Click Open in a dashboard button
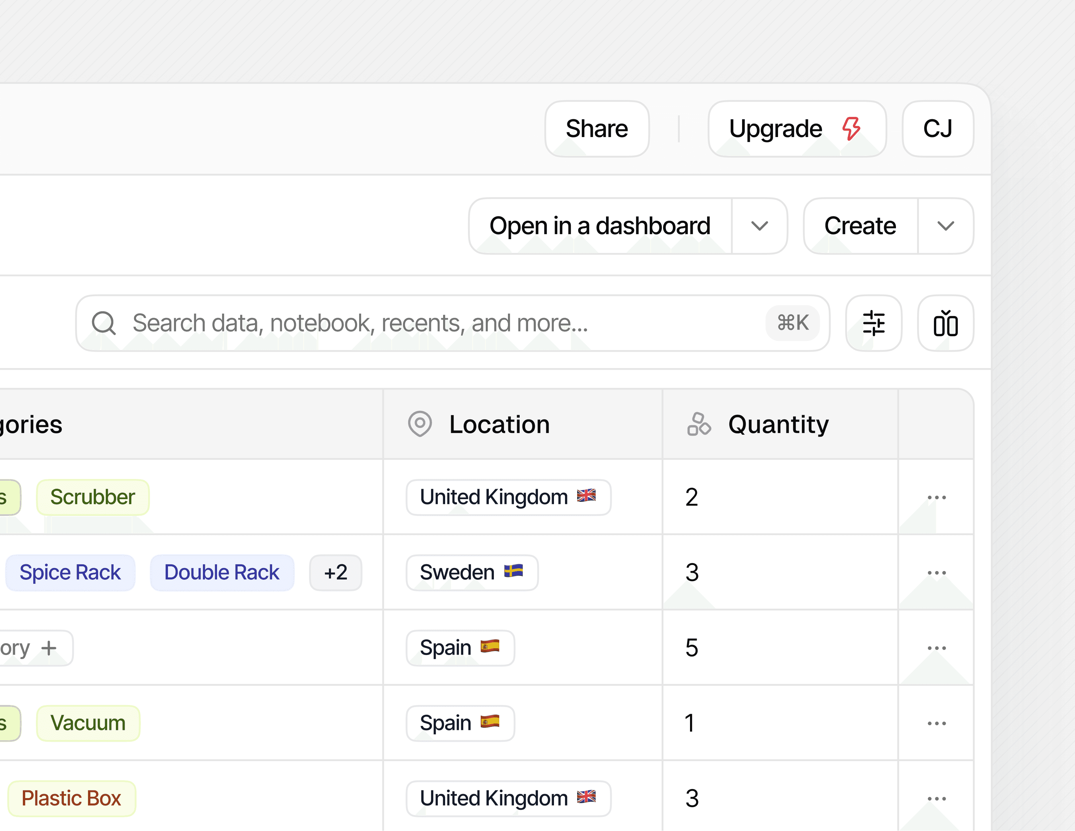1075x831 pixels. [600, 226]
